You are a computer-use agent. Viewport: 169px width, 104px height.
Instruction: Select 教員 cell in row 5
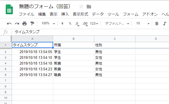click(x=74, y=69)
